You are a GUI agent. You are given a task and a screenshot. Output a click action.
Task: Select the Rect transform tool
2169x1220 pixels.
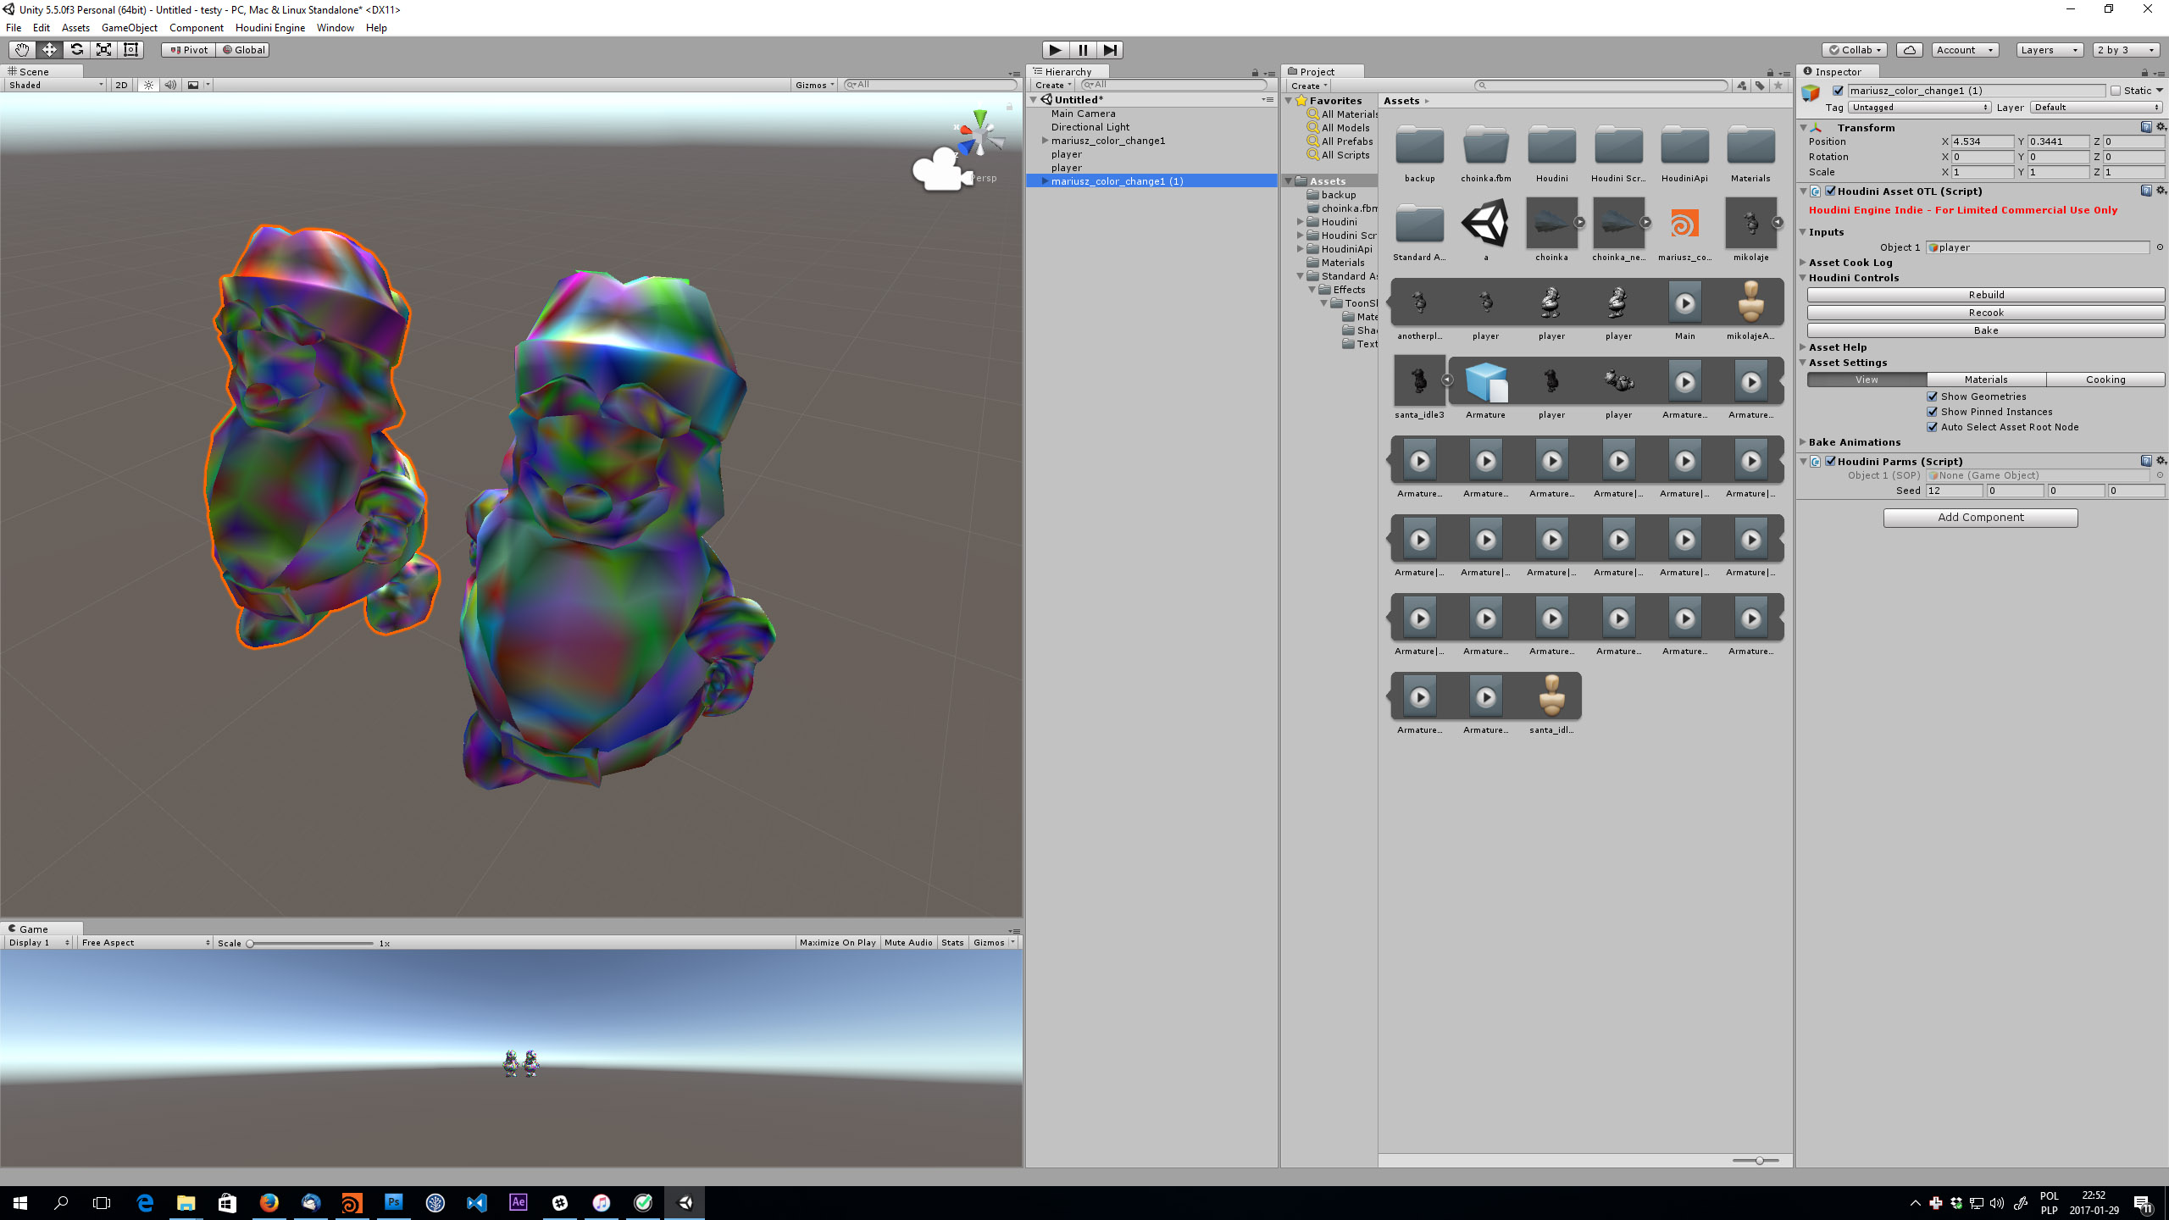coord(130,49)
